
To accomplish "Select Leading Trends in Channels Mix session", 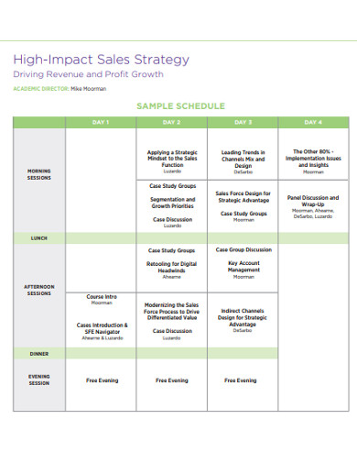I will click(243, 159).
